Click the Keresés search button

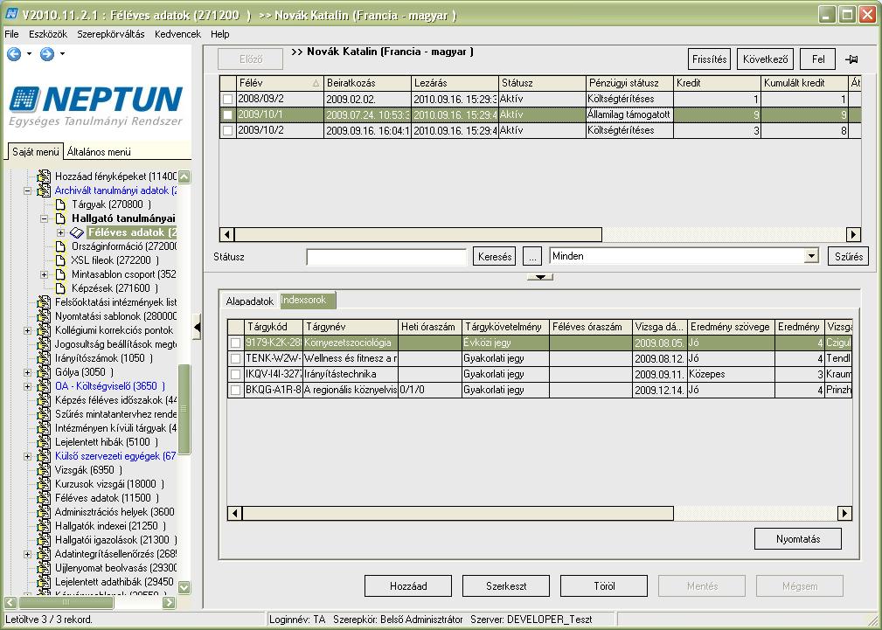tap(495, 257)
